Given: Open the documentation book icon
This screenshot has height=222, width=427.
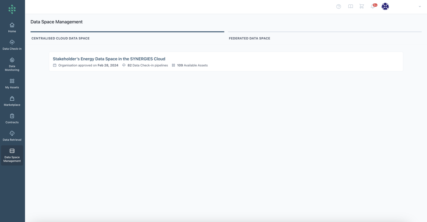Looking at the screenshot, I should pyautogui.click(x=350, y=6).
